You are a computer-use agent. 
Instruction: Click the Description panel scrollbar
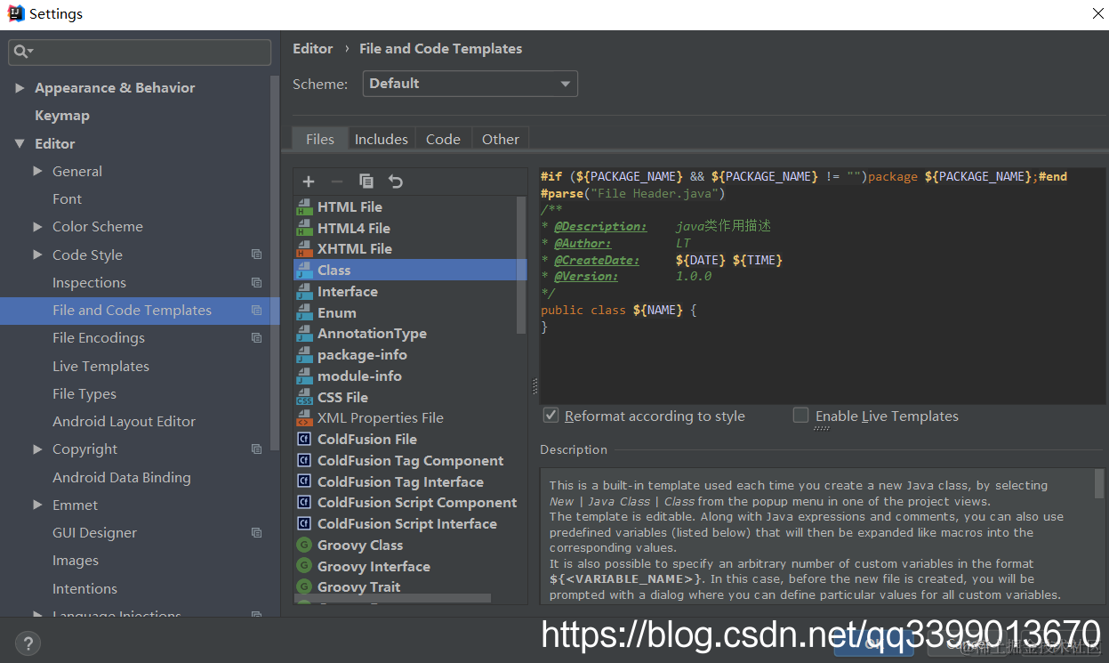pyautogui.click(x=1100, y=484)
